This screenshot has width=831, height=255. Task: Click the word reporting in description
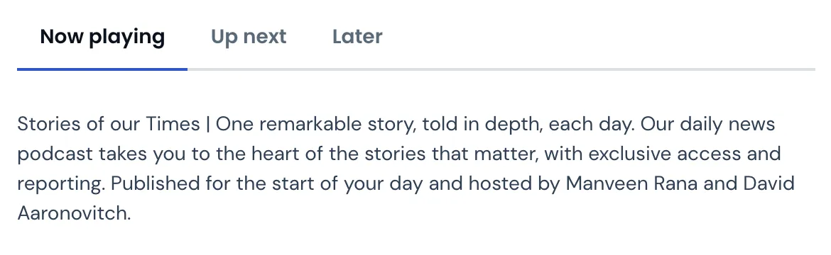[x=62, y=184]
